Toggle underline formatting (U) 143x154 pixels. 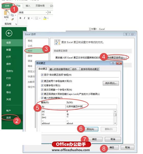pos(29,18)
